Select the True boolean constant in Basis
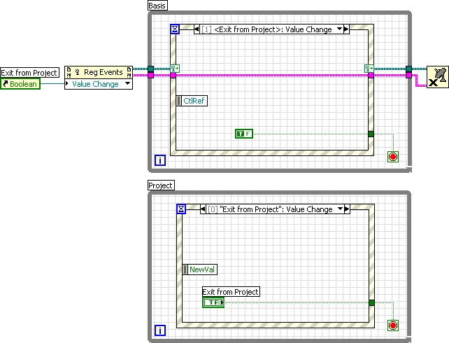 point(244,134)
